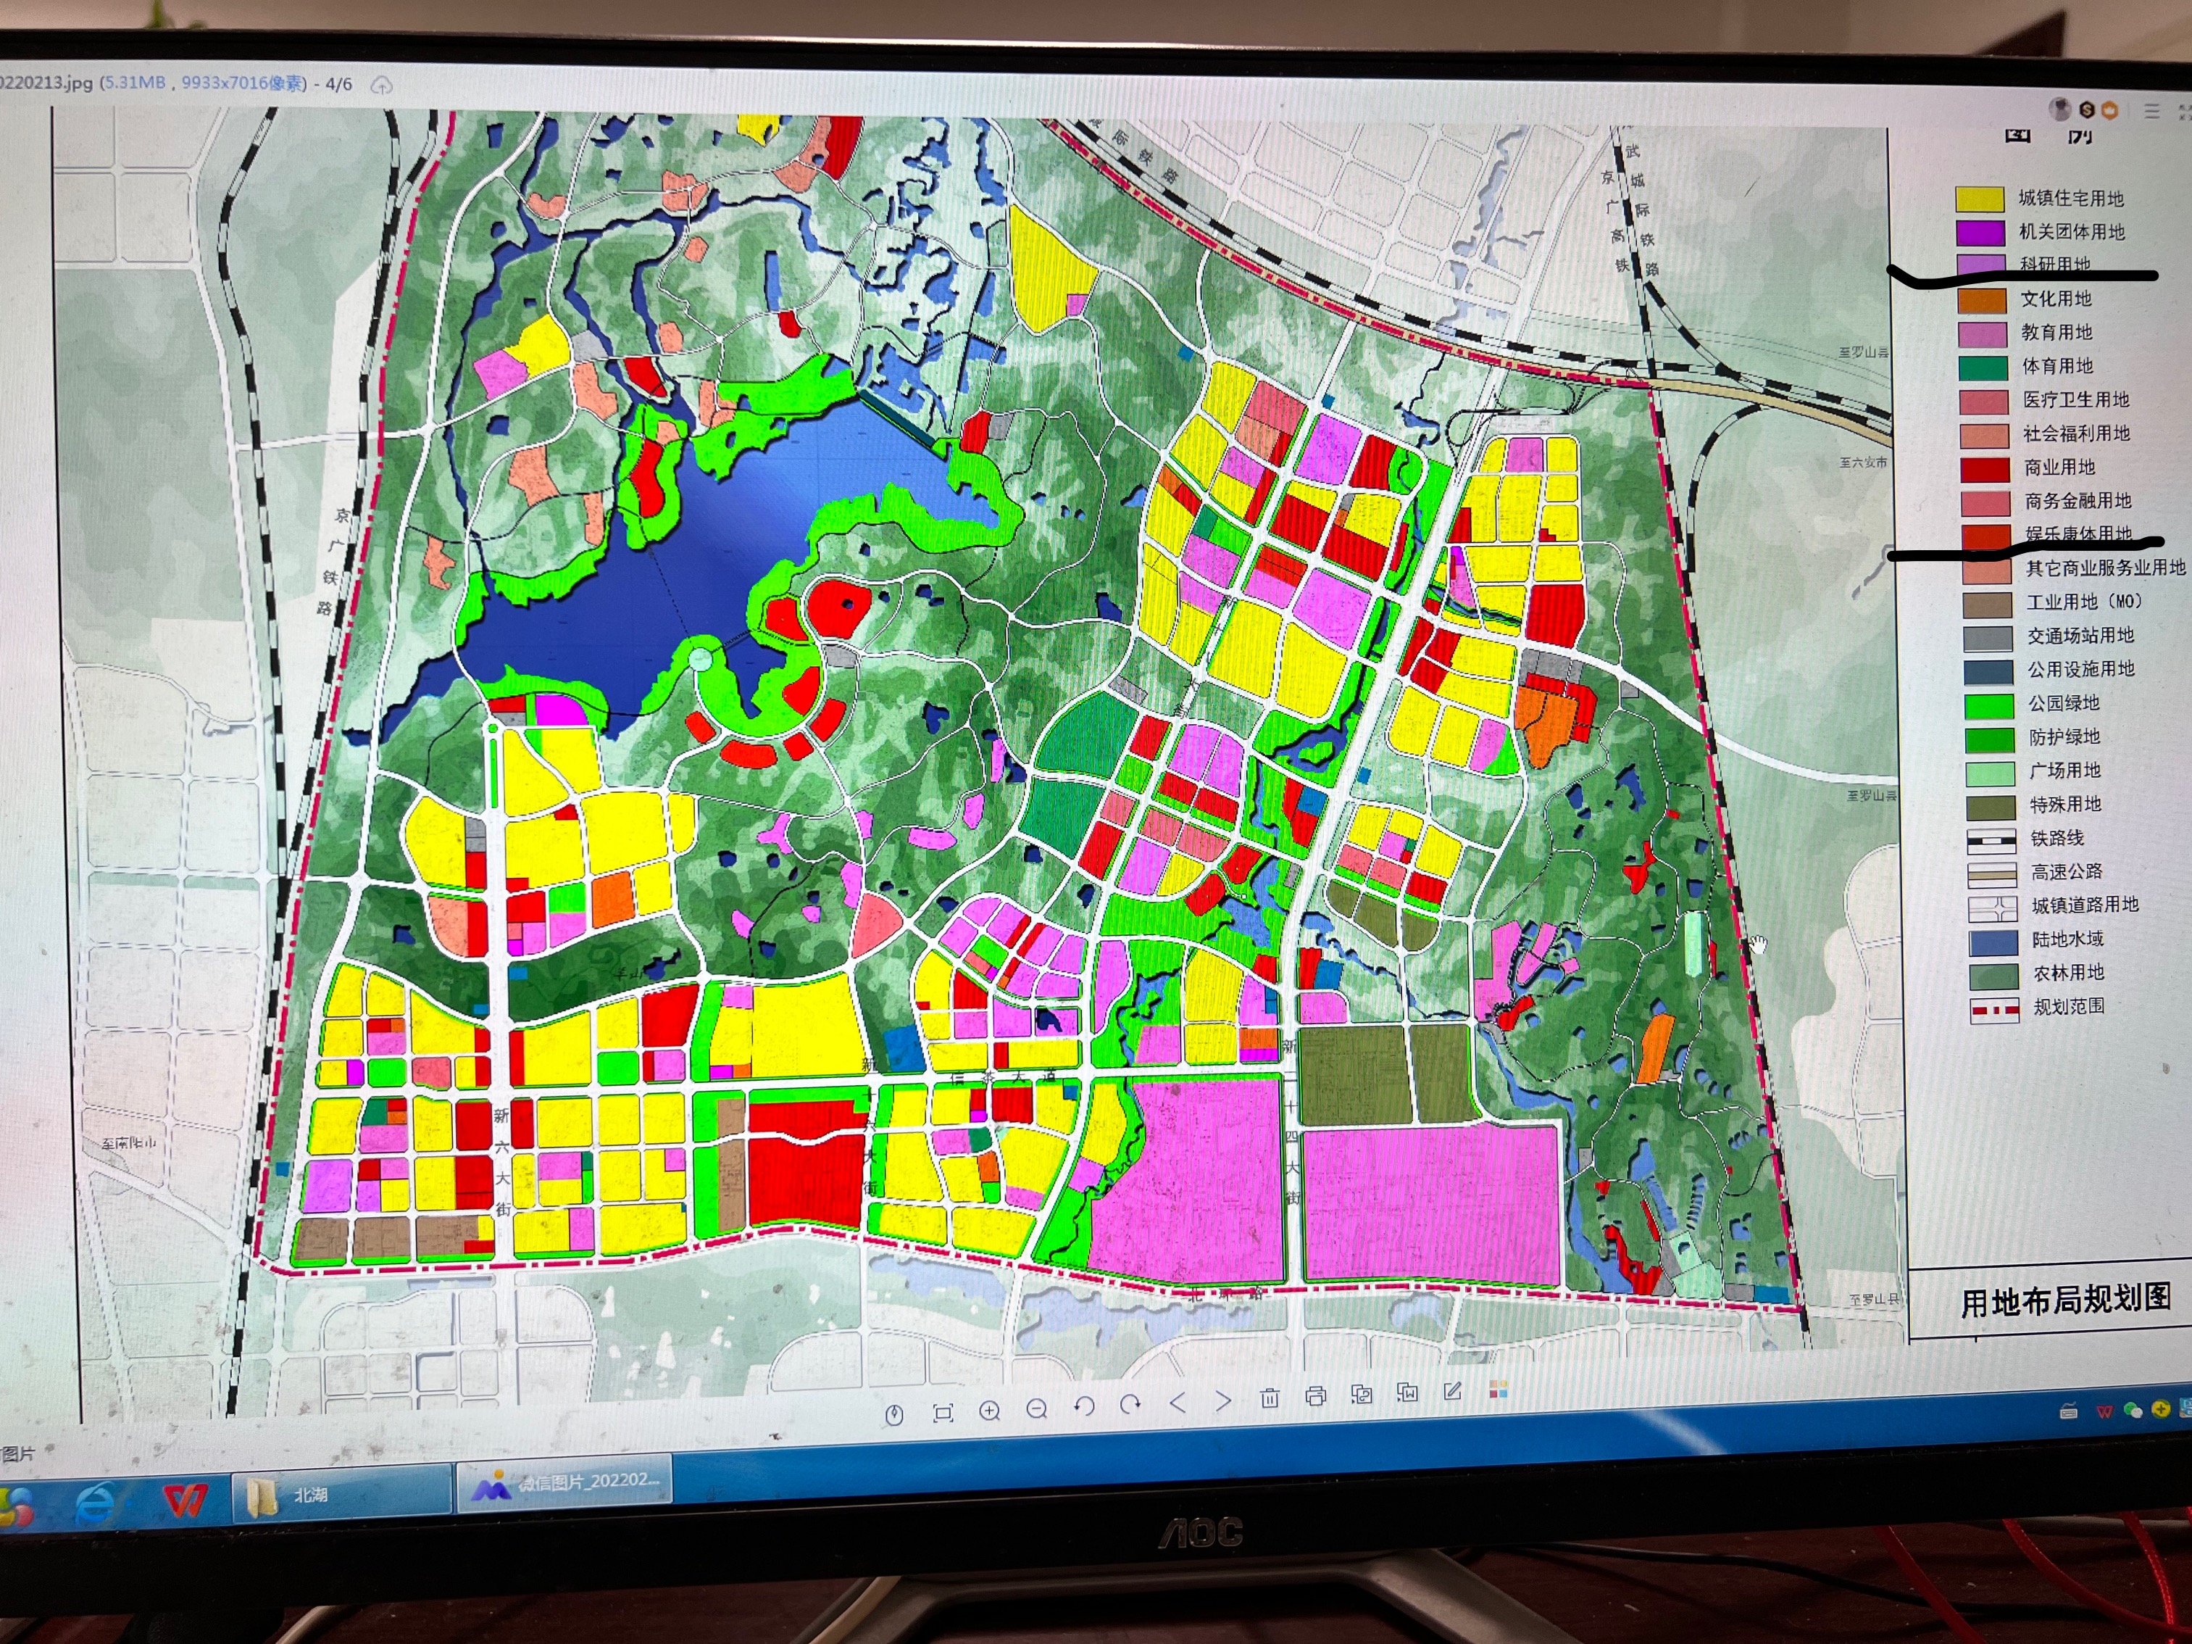Click the 图片 label at bottom left
The width and height of the screenshot is (2192, 1644).
pos(17,1453)
